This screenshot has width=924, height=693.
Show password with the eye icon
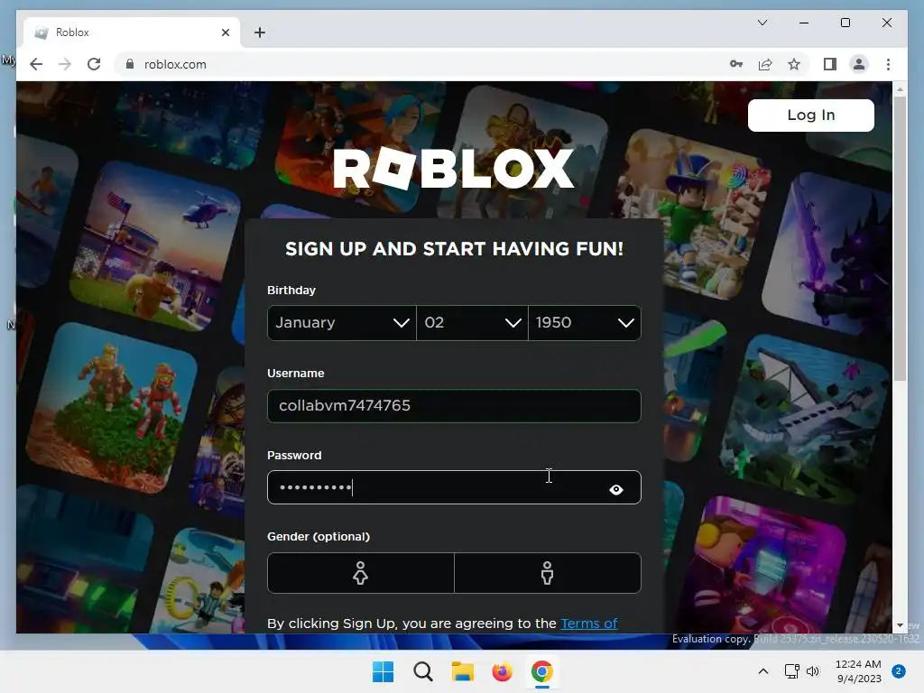click(615, 489)
